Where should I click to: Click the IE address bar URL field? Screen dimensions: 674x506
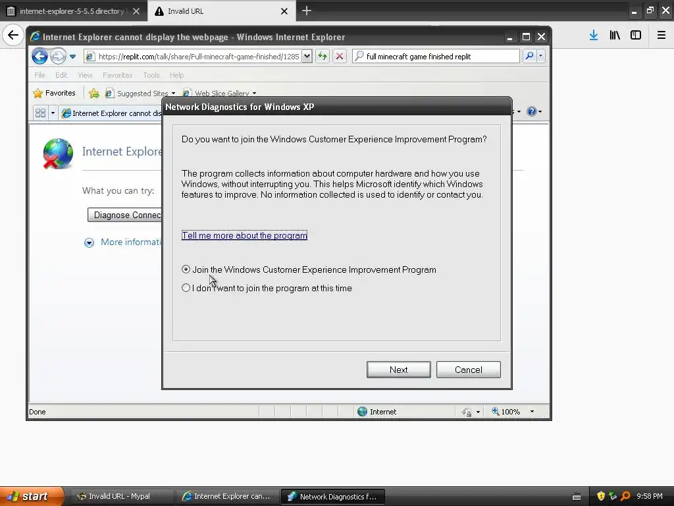click(197, 57)
